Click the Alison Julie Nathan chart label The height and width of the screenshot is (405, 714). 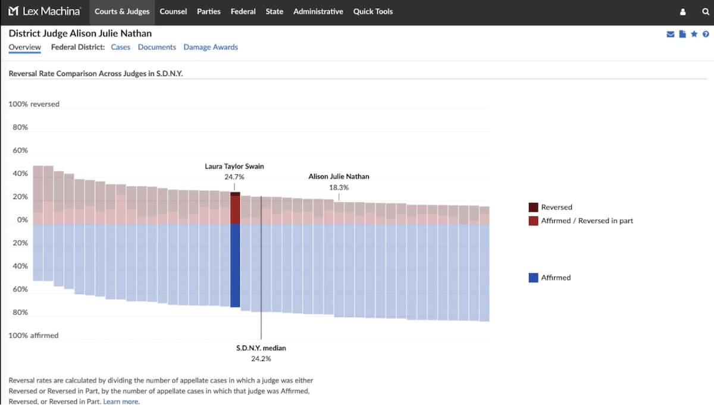point(339,177)
